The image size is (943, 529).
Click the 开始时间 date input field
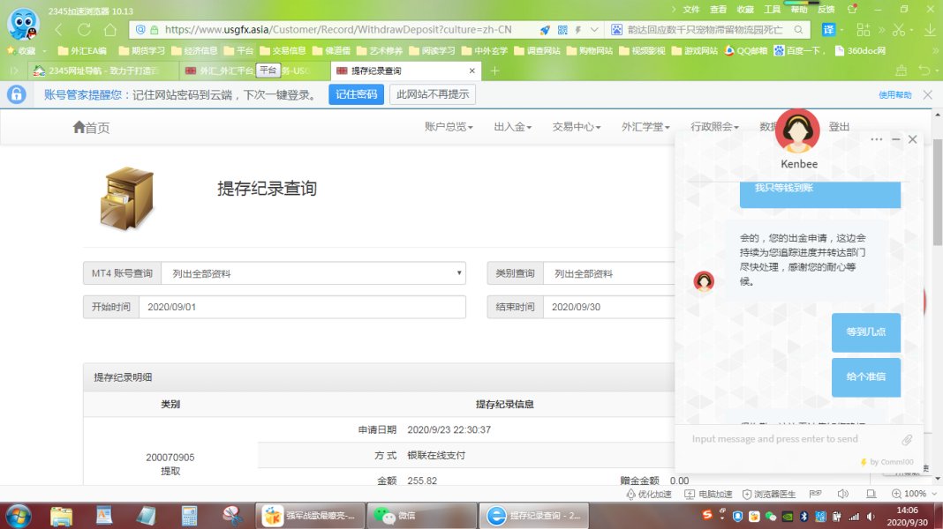(x=302, y=307)
